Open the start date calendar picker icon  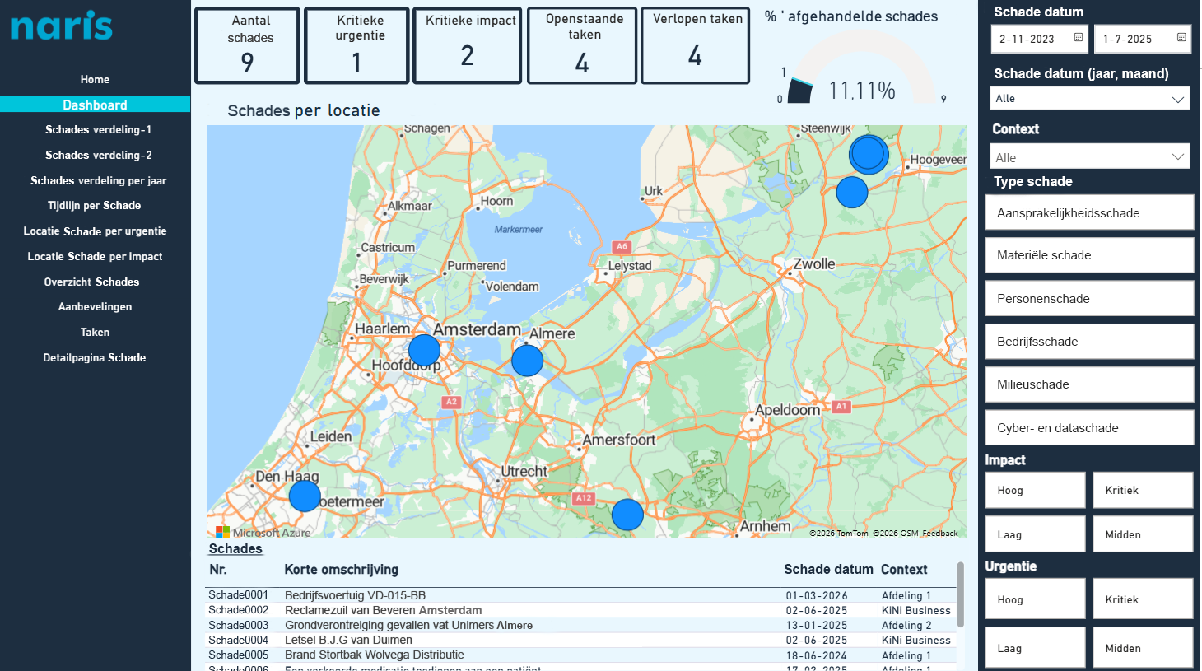pos(1078,38)
